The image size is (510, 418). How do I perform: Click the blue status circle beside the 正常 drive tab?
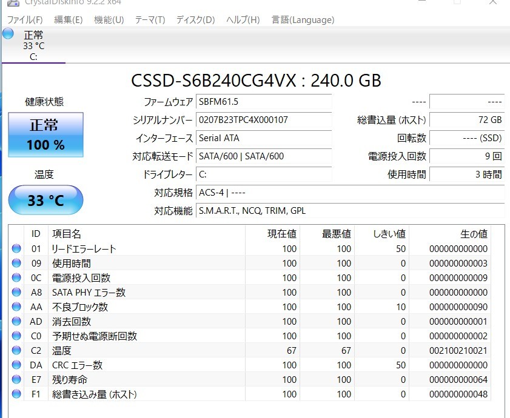8,33
